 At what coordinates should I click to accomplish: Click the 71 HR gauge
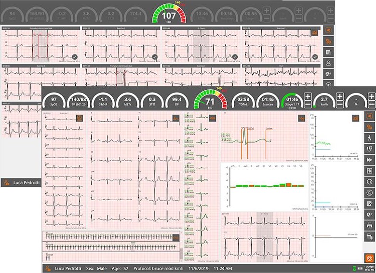click(210, 102)
